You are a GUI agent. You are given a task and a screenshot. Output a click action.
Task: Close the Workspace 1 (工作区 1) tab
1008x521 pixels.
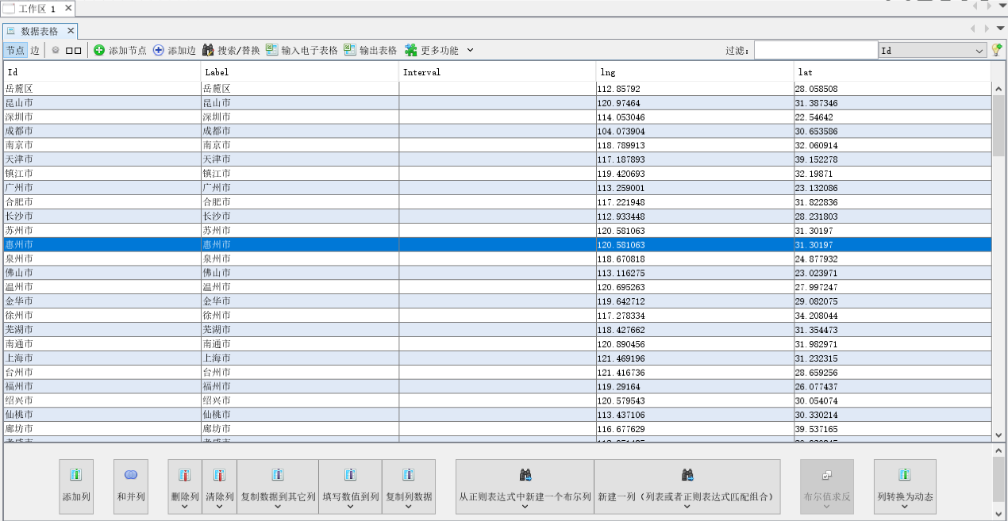click(68, 8)
